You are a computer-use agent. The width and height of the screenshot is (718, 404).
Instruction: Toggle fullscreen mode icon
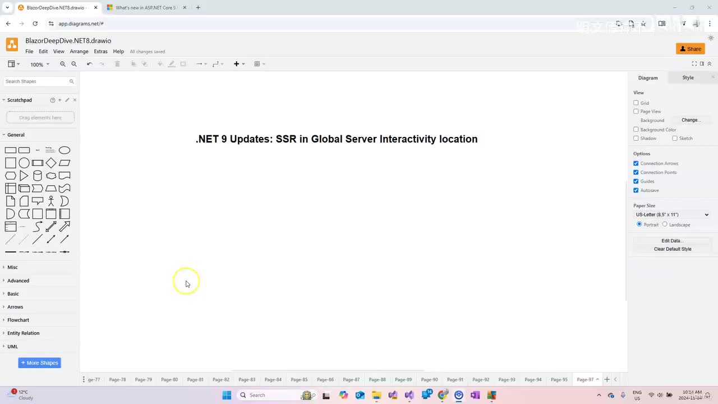point(694,64)
